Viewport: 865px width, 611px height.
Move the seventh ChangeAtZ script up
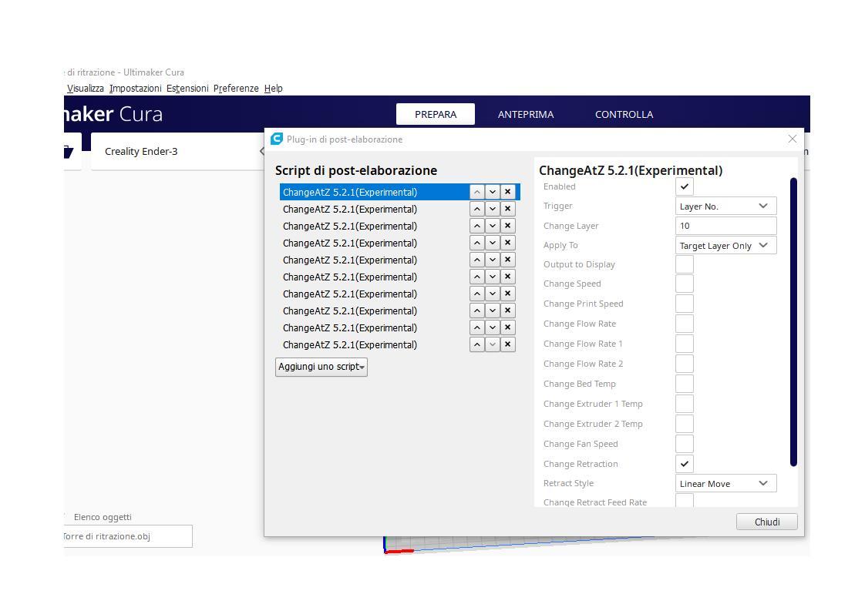[x=476, y=294]
